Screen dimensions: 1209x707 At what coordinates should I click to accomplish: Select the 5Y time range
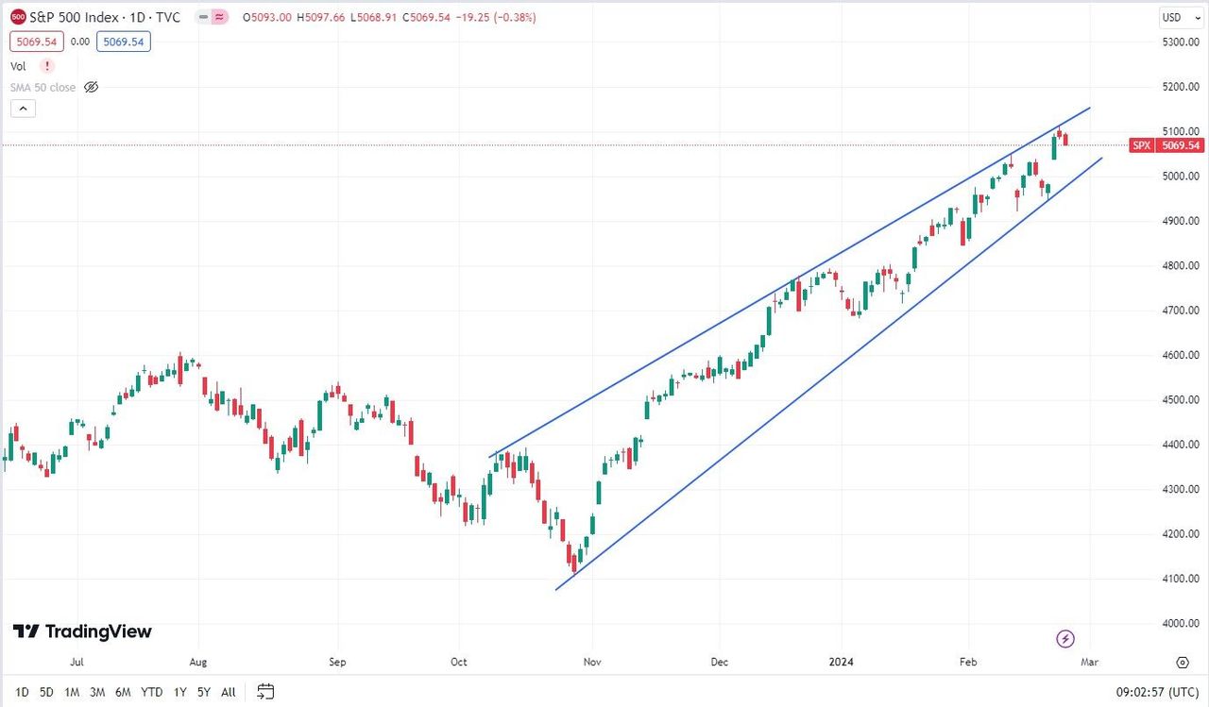[x=204, y=692]
